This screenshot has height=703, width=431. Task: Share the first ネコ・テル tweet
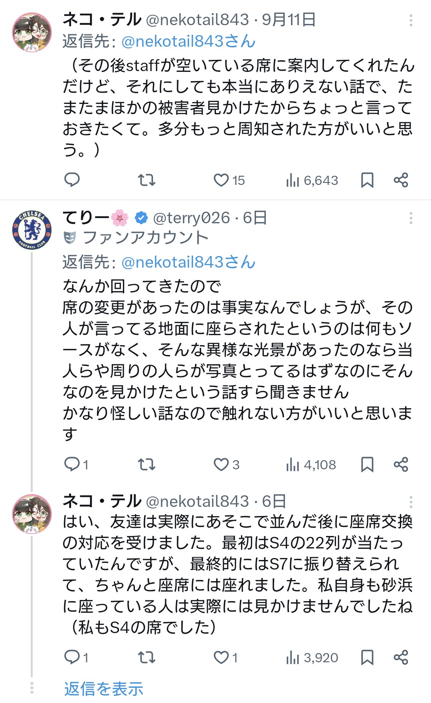pyautogui.click(x=401, y=180)
